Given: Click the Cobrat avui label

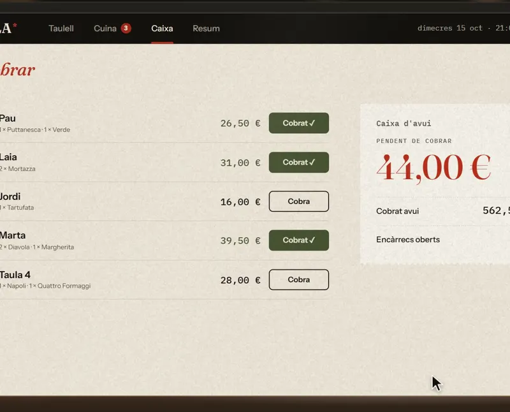Looking at the screenshot, I should [397, 211].
